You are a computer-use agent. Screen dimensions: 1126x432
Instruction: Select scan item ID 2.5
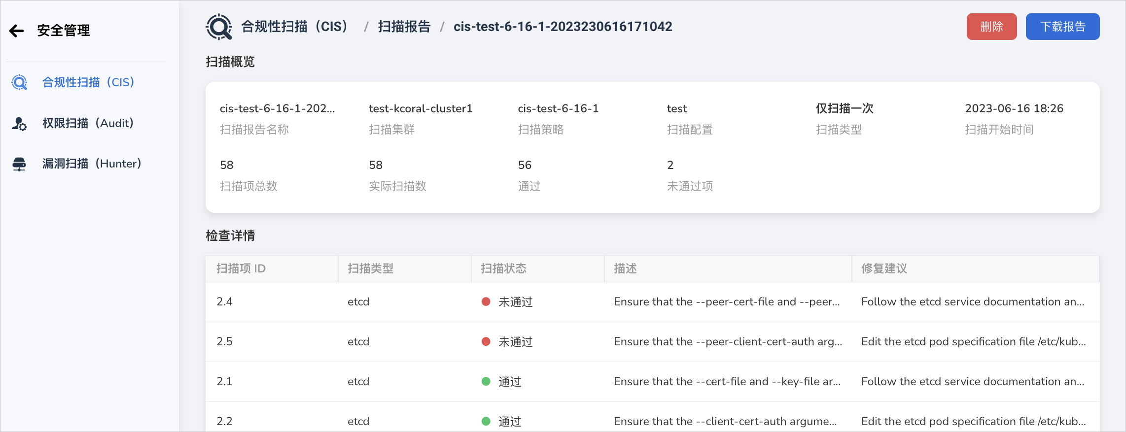coord(224,341)
